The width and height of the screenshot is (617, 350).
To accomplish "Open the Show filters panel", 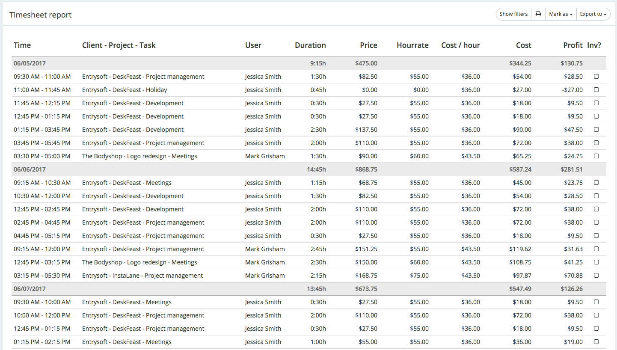I will (x=513, y=14).
